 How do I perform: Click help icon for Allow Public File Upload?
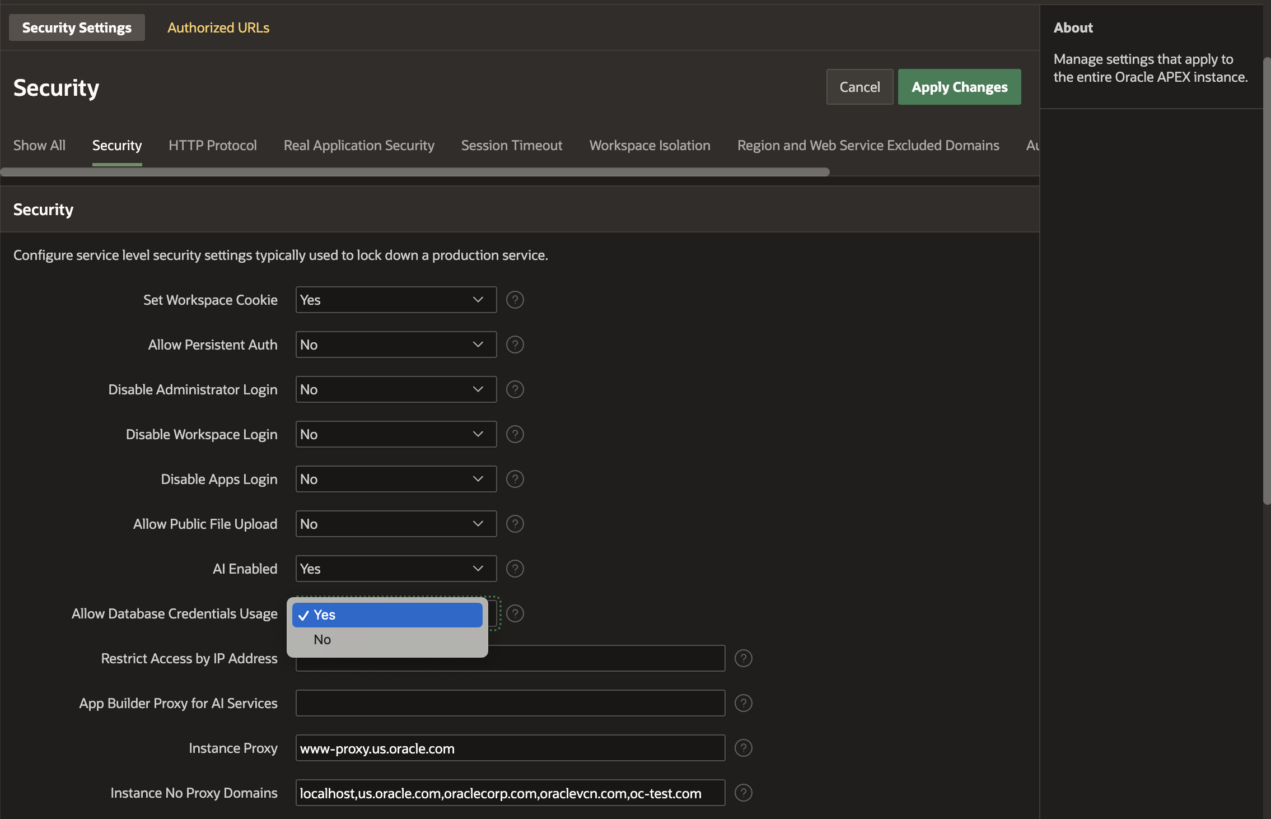tap(515, 524)
